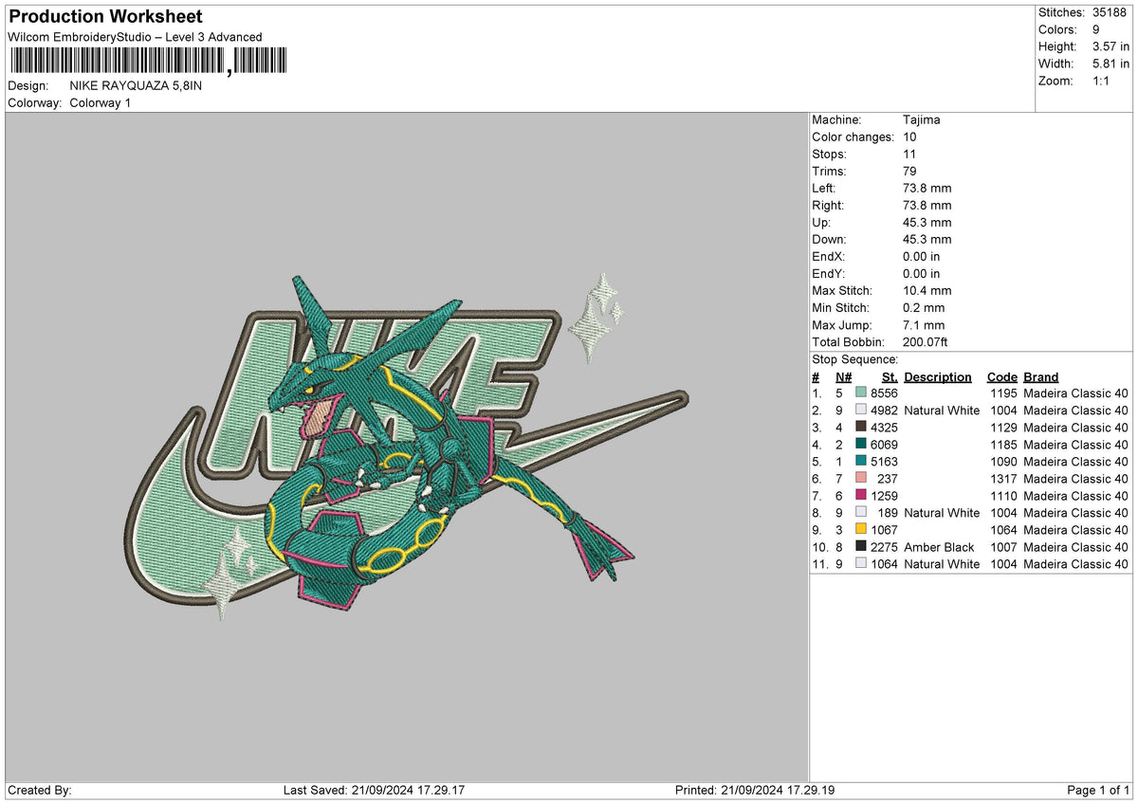Click the 'Created By:' footer label
The width and height of the screenshot is (1138, 804).
[x=40, y=791]
